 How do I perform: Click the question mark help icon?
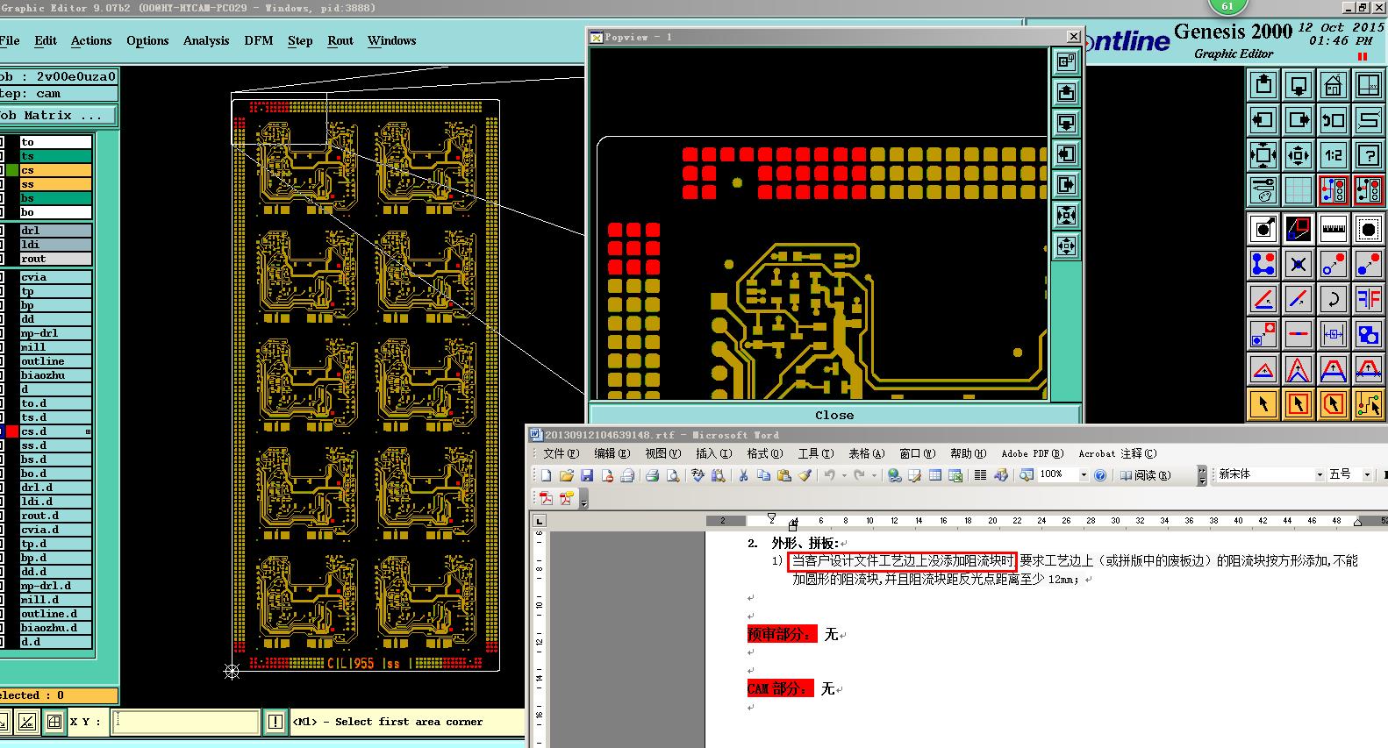pyautogui.click(x=1368, y=155)
